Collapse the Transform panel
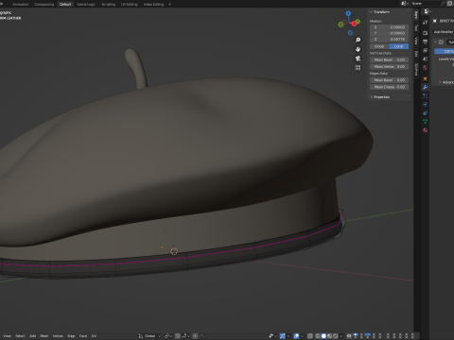The height and width of the screenshot is (340, 454). pos(372,12)
